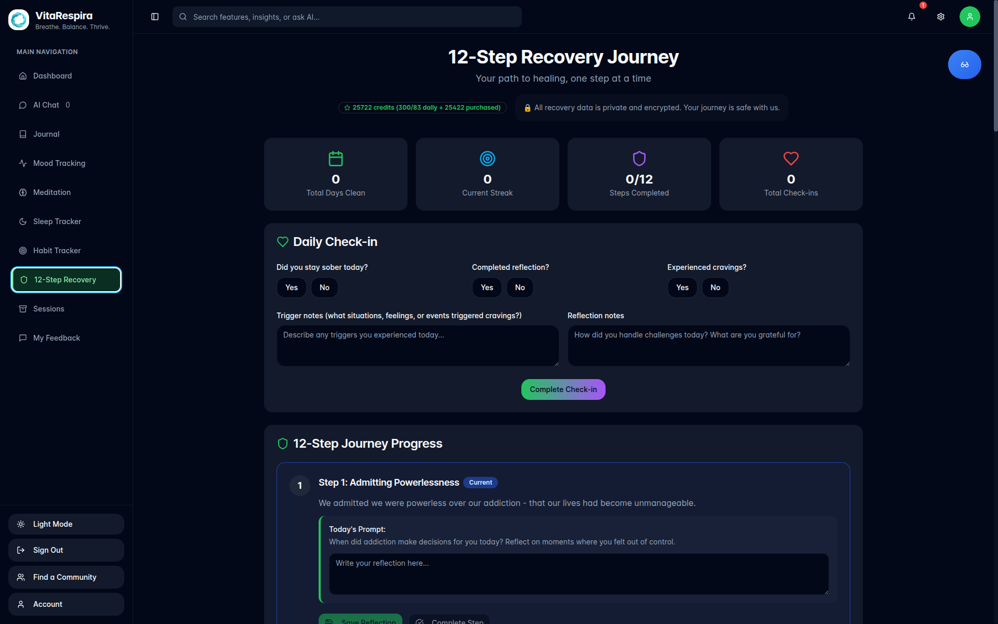Select No for completed reflection
This screenshot has height=624, width=998.
(x=520, y=288)
